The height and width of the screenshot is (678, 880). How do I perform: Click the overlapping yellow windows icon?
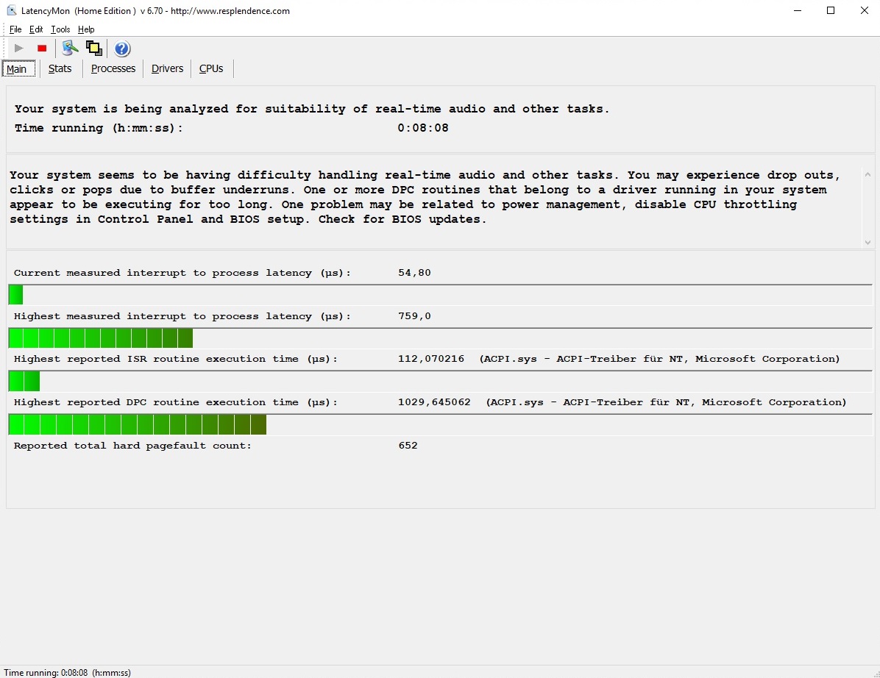(93, 49)
